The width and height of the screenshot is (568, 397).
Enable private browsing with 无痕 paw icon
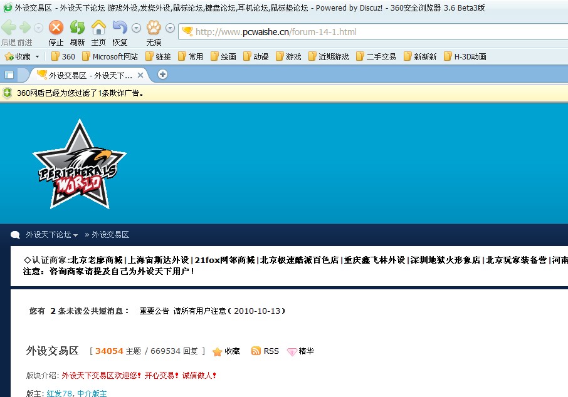tap(154, 28)
